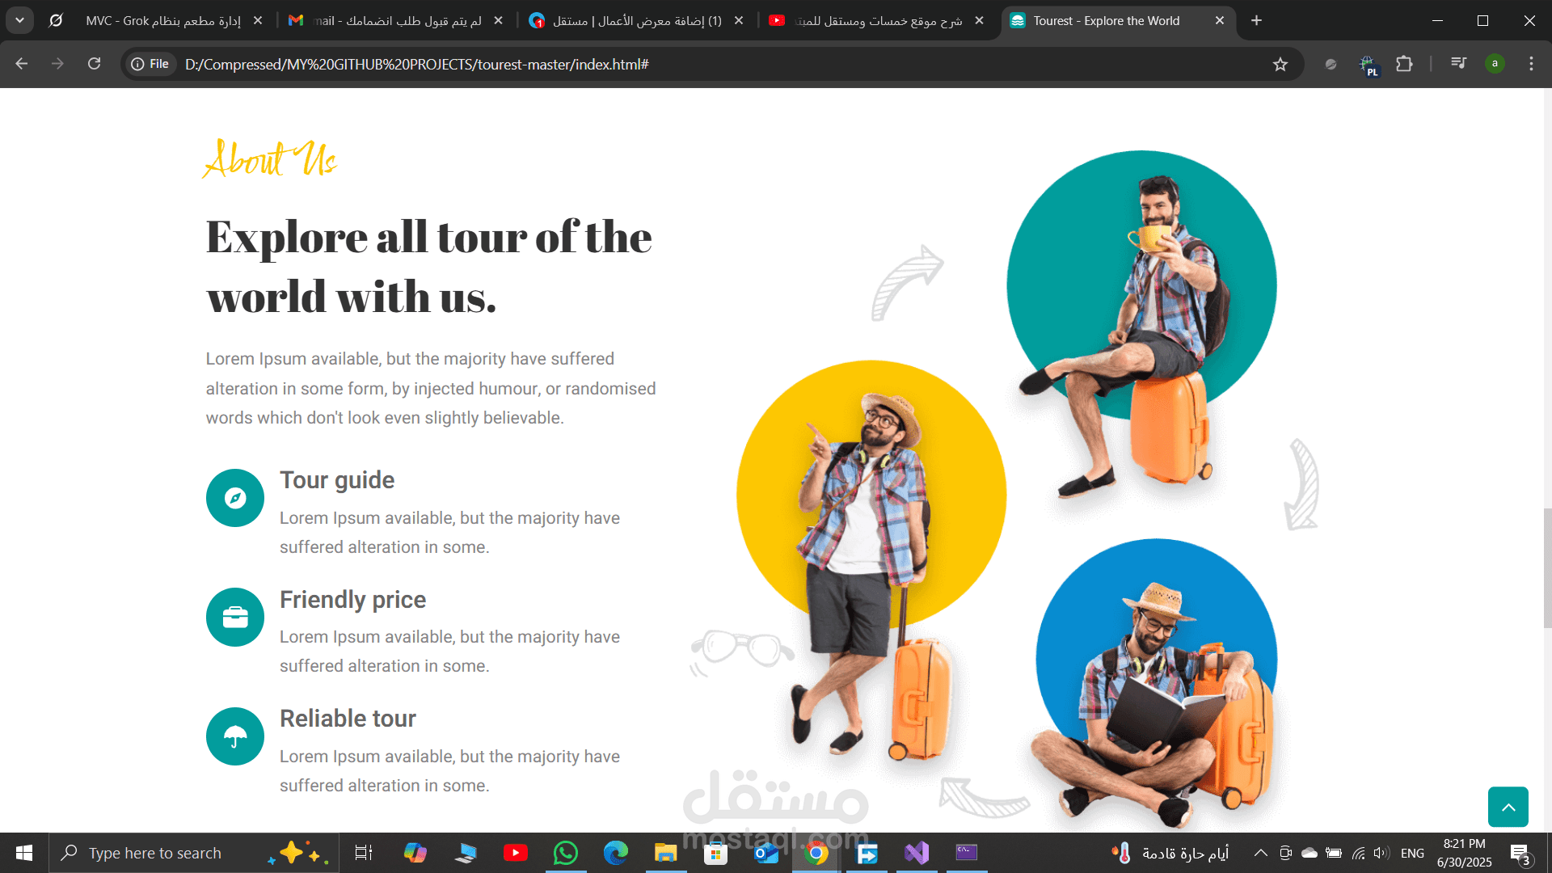
Task: Expand the tab search dropdown arrow
Action: pos(19,20)
